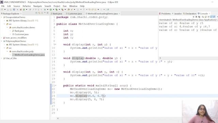
Task: Minimize the Package Explorer view
Action: 45,13
